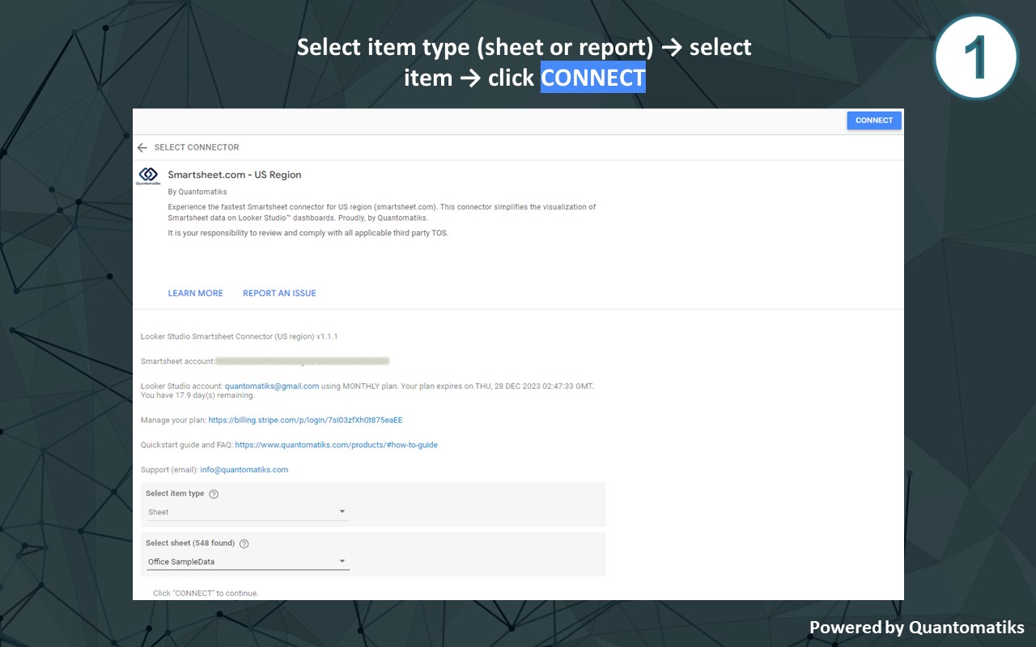Open the help icon beside Select sheet
This screenshot has width=1036, height=647.
[x=244, y=544]
